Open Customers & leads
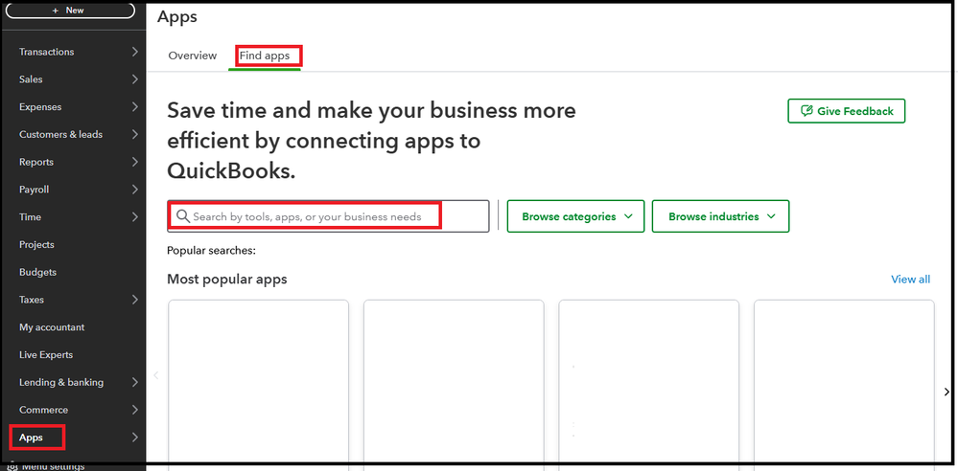 [60, 134]
